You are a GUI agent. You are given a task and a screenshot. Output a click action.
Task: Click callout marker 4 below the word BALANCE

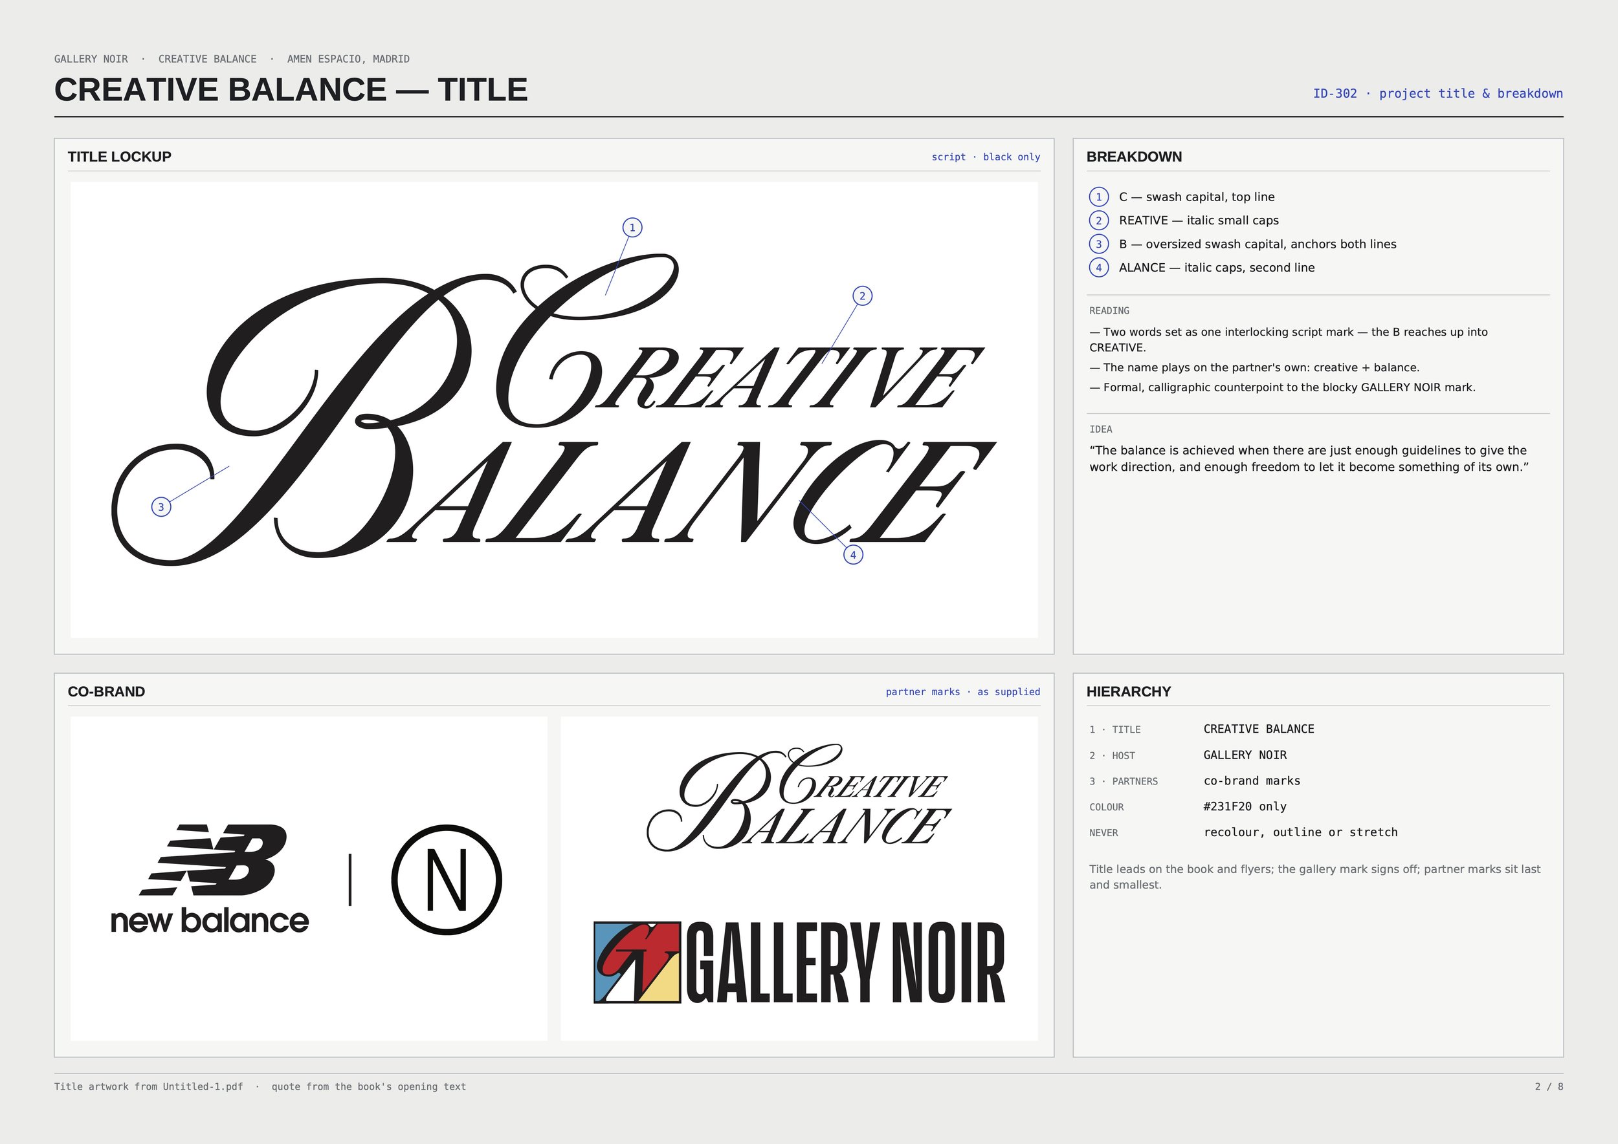[x=853, y=555]
